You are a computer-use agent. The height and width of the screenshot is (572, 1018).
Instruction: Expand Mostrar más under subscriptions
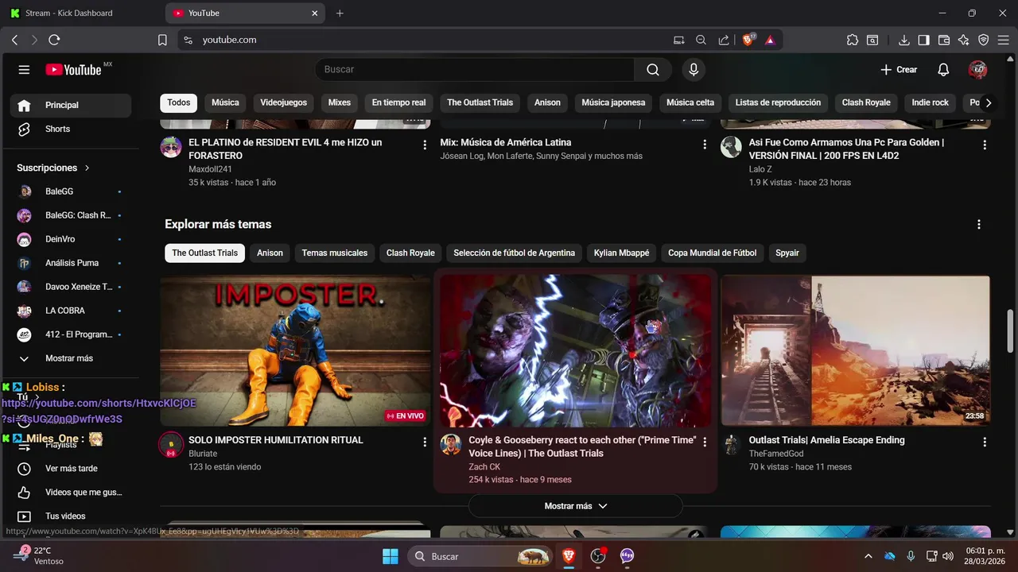coord(71,358)
